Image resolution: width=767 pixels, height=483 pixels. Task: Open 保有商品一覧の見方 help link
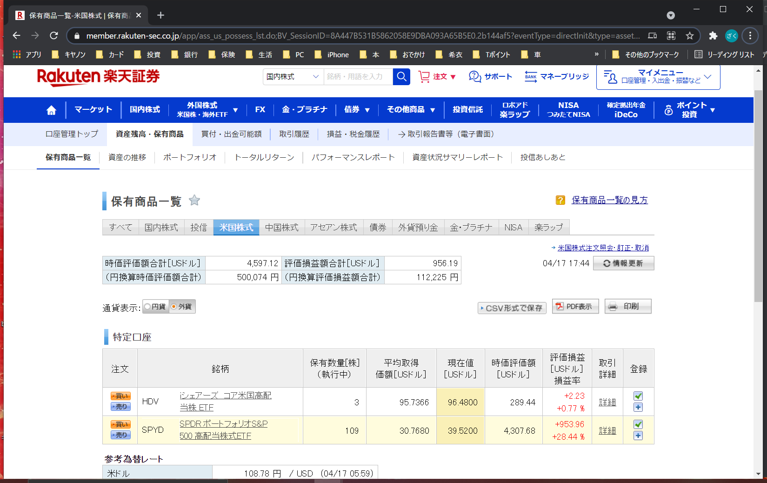[x=609, y=200]
